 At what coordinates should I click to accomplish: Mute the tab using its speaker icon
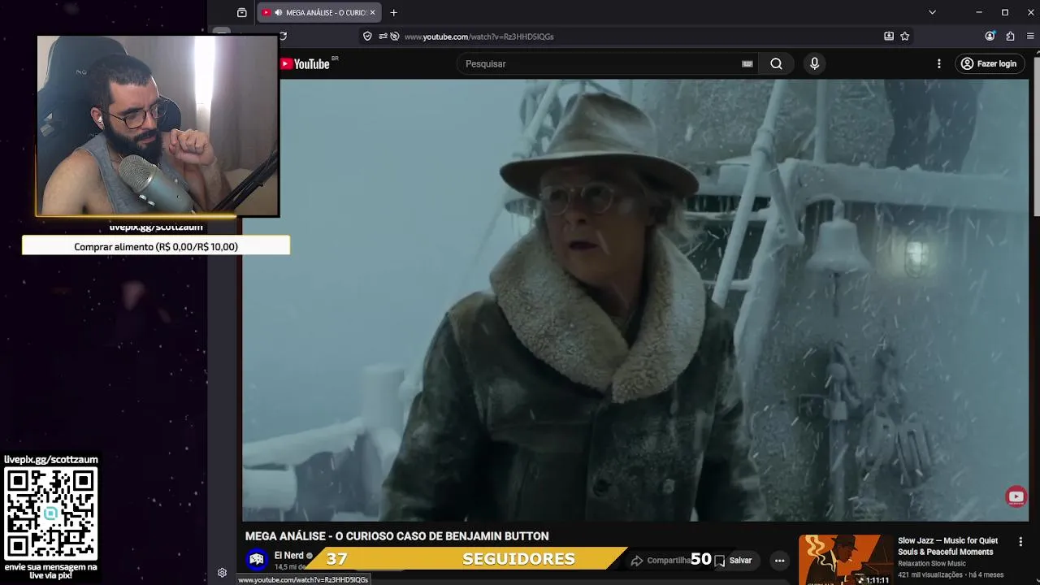click(x=279, y=12)
